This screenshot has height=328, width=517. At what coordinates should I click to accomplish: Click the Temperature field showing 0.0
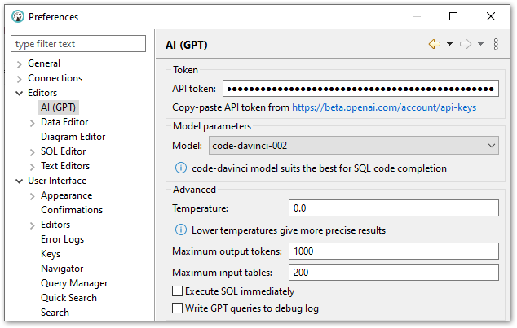[x=393, y=208]
